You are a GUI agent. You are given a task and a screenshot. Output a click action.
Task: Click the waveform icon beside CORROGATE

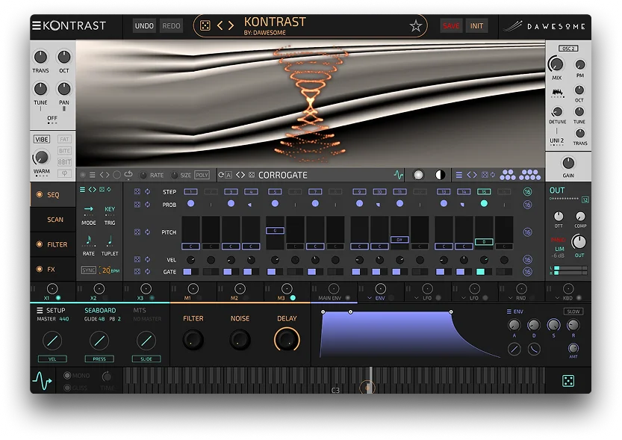click(398, 175)
